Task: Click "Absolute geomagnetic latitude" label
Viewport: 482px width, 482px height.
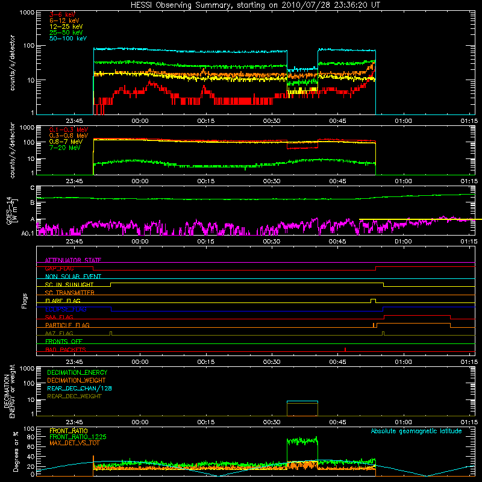Action: [416, 431]
